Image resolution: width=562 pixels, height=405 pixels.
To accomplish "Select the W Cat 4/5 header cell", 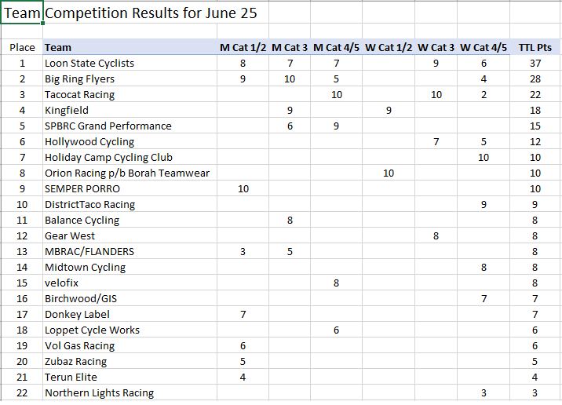I will point(484,47).
